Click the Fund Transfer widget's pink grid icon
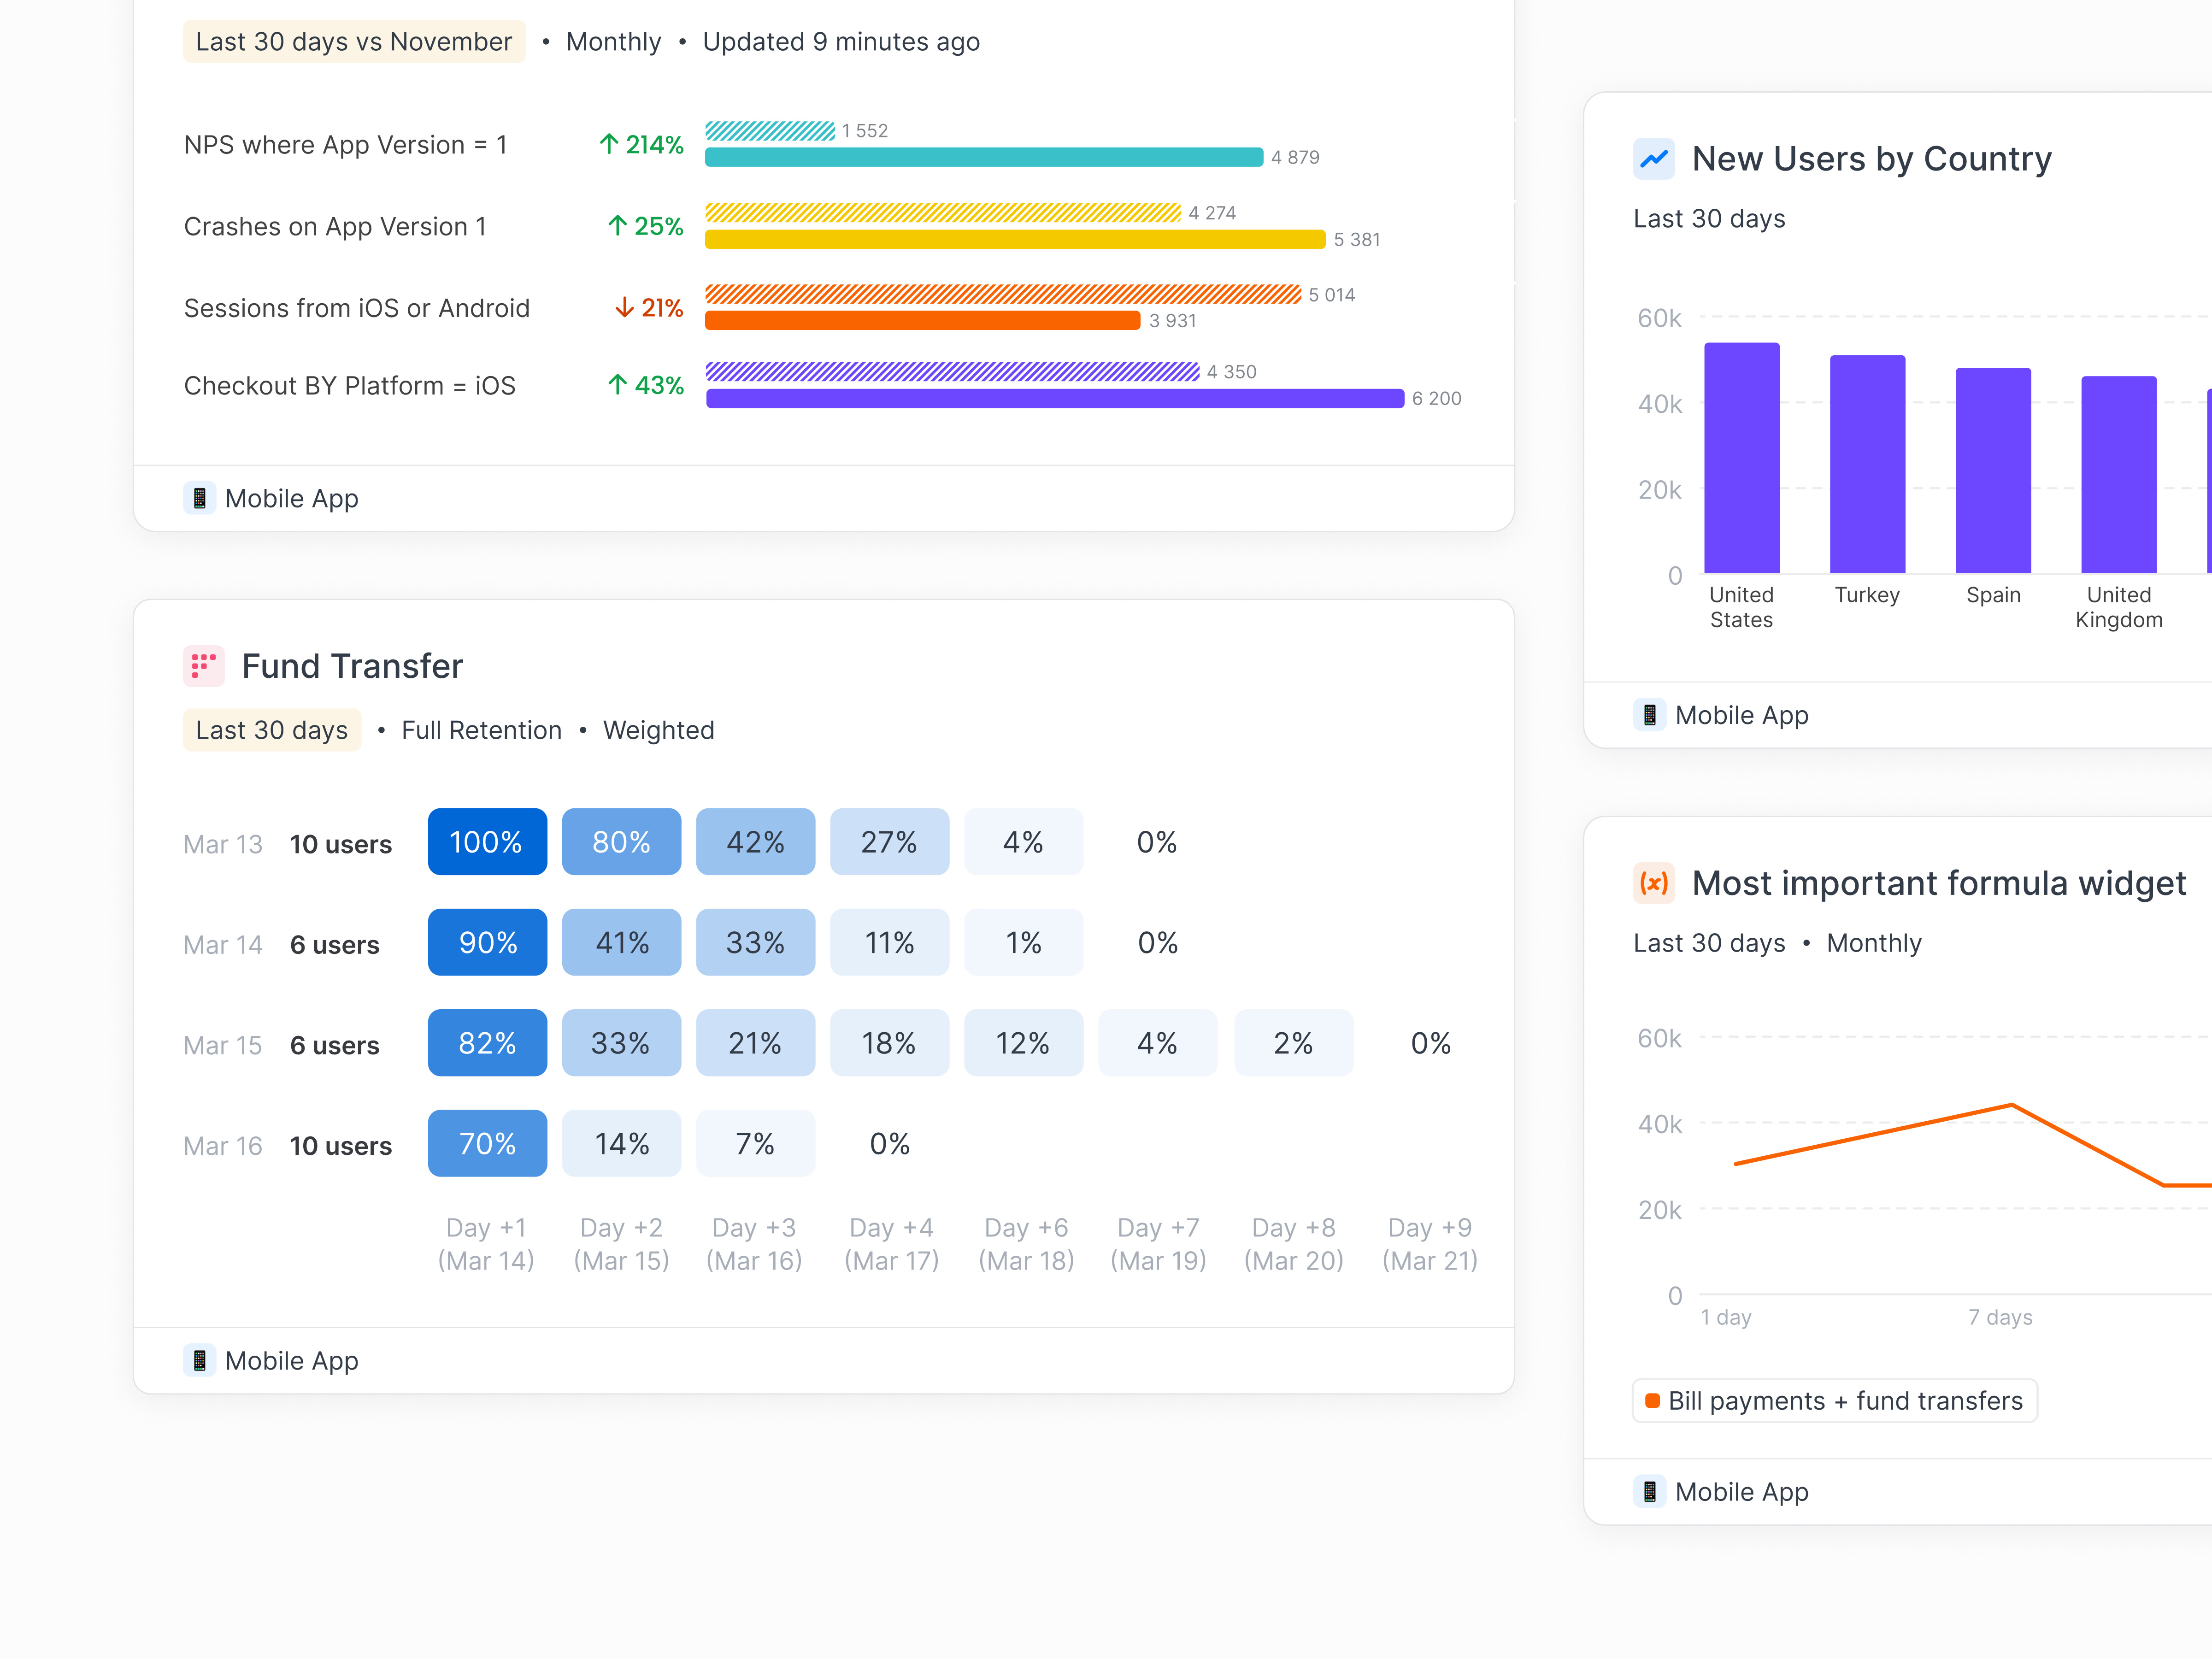This screenshot has width=2212, height=1659. tap(204, 666)
